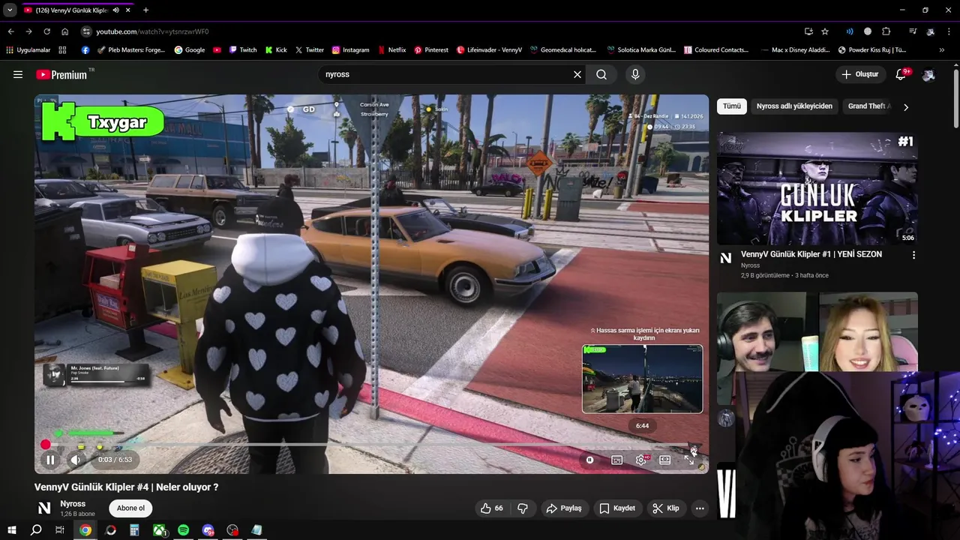This screenshot has width=960, height=540.
Task: Open Windows Start menu
Action: click(12, 530)
